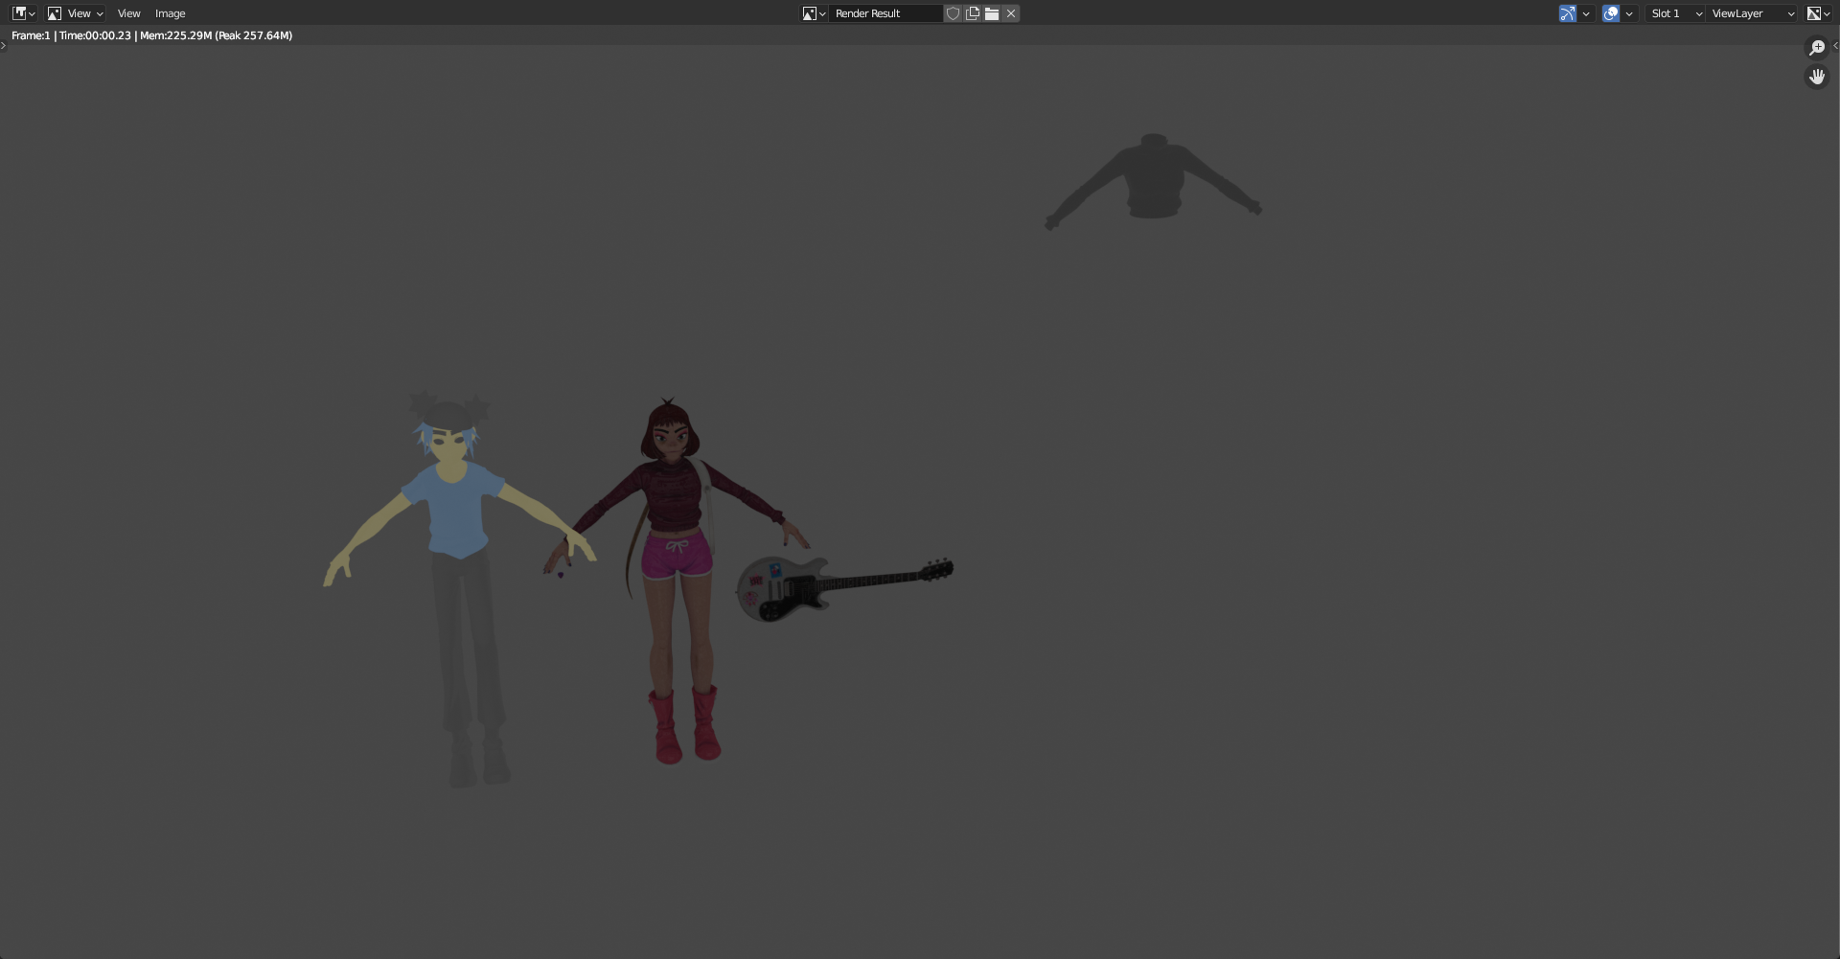
Task: Toggle the overlays display button
Action: click(x=1611, y=13)
